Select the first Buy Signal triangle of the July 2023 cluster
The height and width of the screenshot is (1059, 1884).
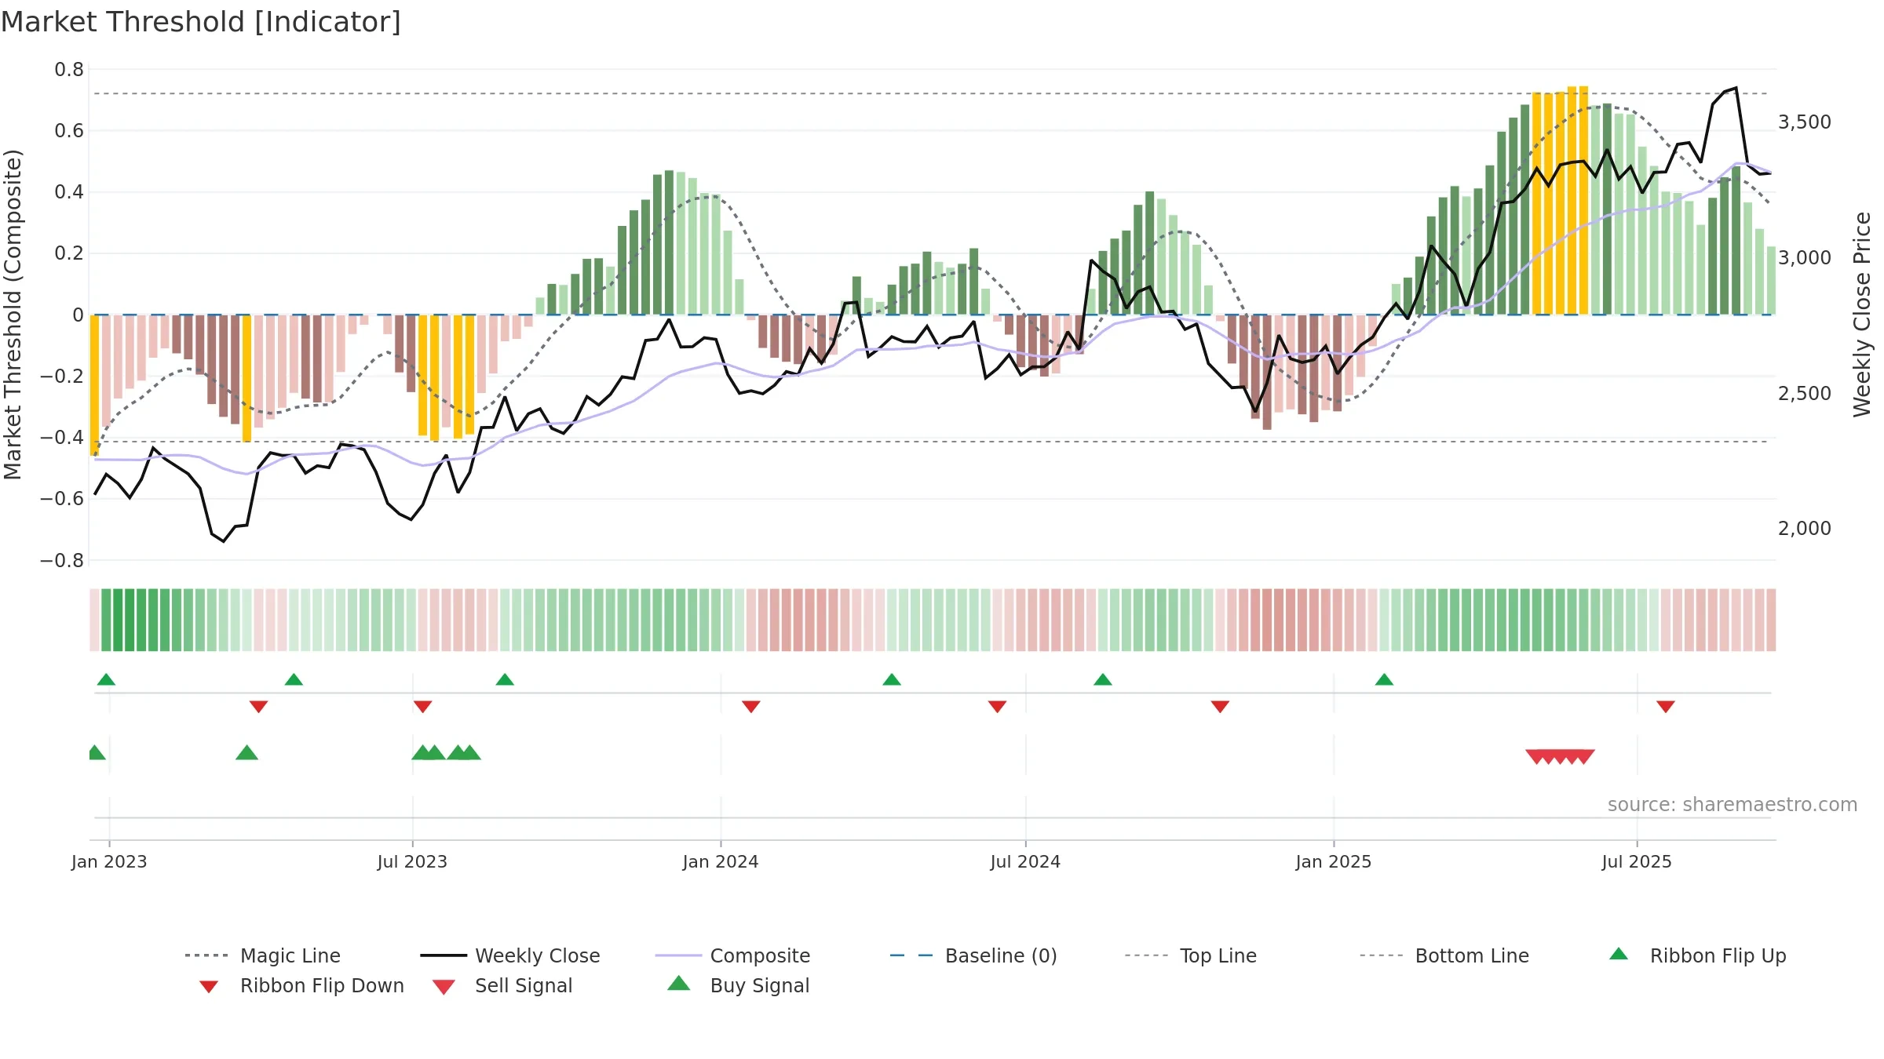(x=422, y=752)
